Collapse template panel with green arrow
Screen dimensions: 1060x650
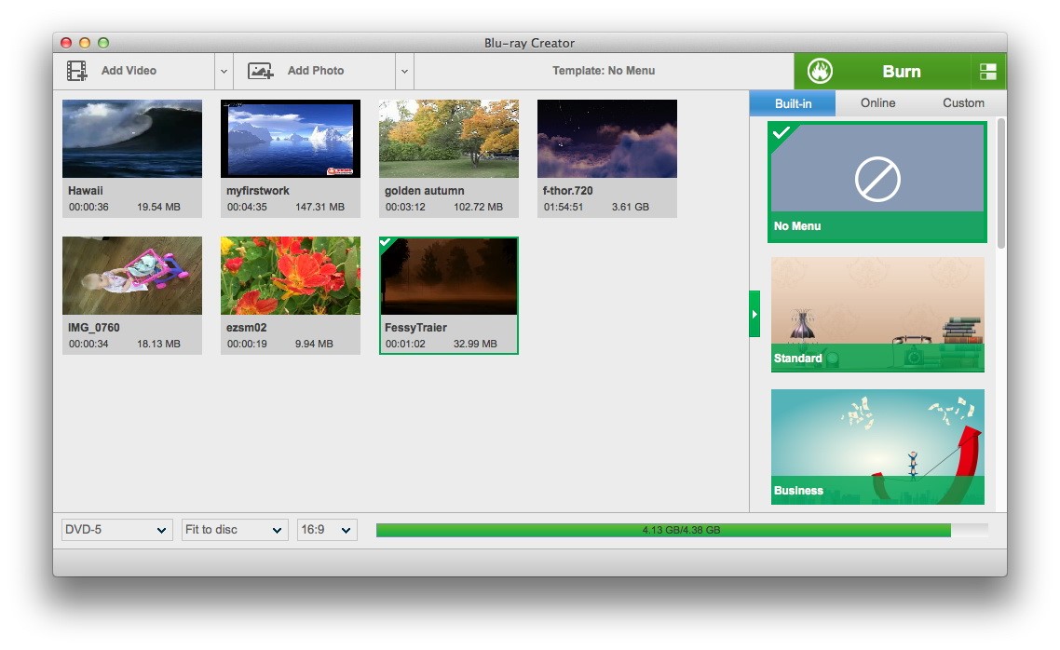[x=754, y=314]
